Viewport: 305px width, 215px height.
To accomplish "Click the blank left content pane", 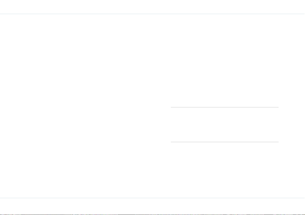I will [x=82, y=106].
